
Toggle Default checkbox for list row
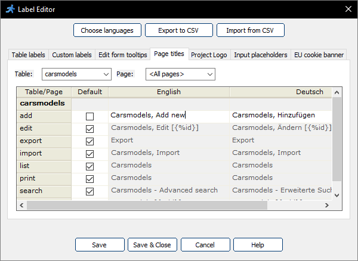(x=89, y=167)
